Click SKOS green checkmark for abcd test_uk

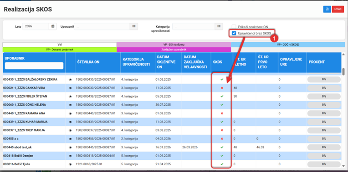tap(222, 147)
